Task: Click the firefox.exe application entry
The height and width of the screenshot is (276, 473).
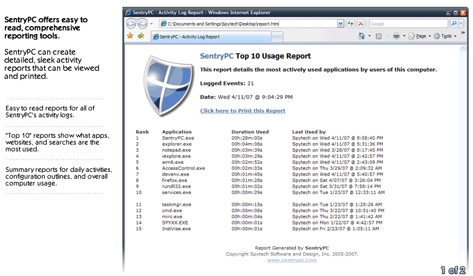Action: pyautogui.click(x=175, y=180)
